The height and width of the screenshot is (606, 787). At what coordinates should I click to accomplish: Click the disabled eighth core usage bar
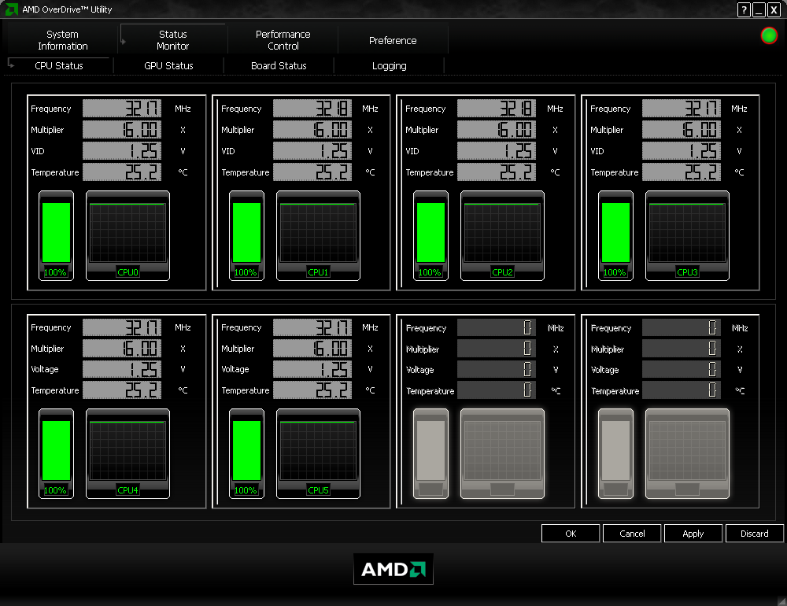[x=616, y=451]
